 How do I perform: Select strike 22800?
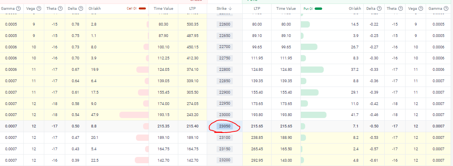tap(225, 69)
